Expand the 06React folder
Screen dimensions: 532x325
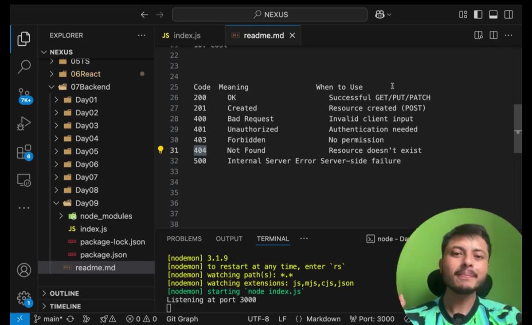[x=51, y=74]
